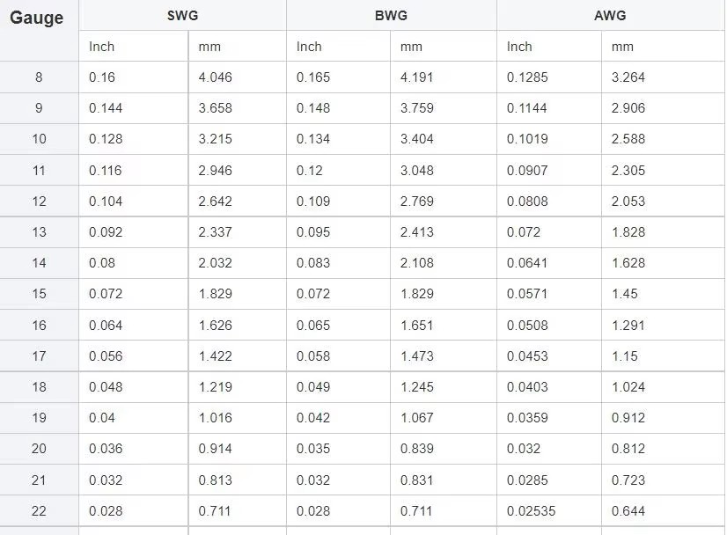Select BWG inch cell 0.148
This screenshot has width=727, height=535.
(313, 108)
